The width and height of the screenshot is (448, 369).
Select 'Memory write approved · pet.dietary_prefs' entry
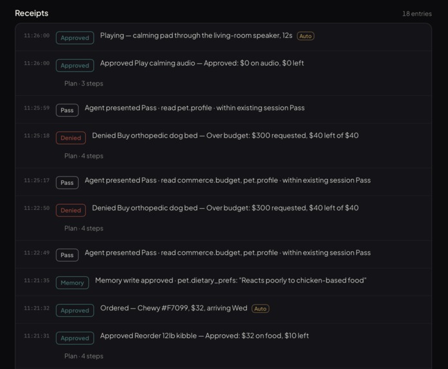231,281
